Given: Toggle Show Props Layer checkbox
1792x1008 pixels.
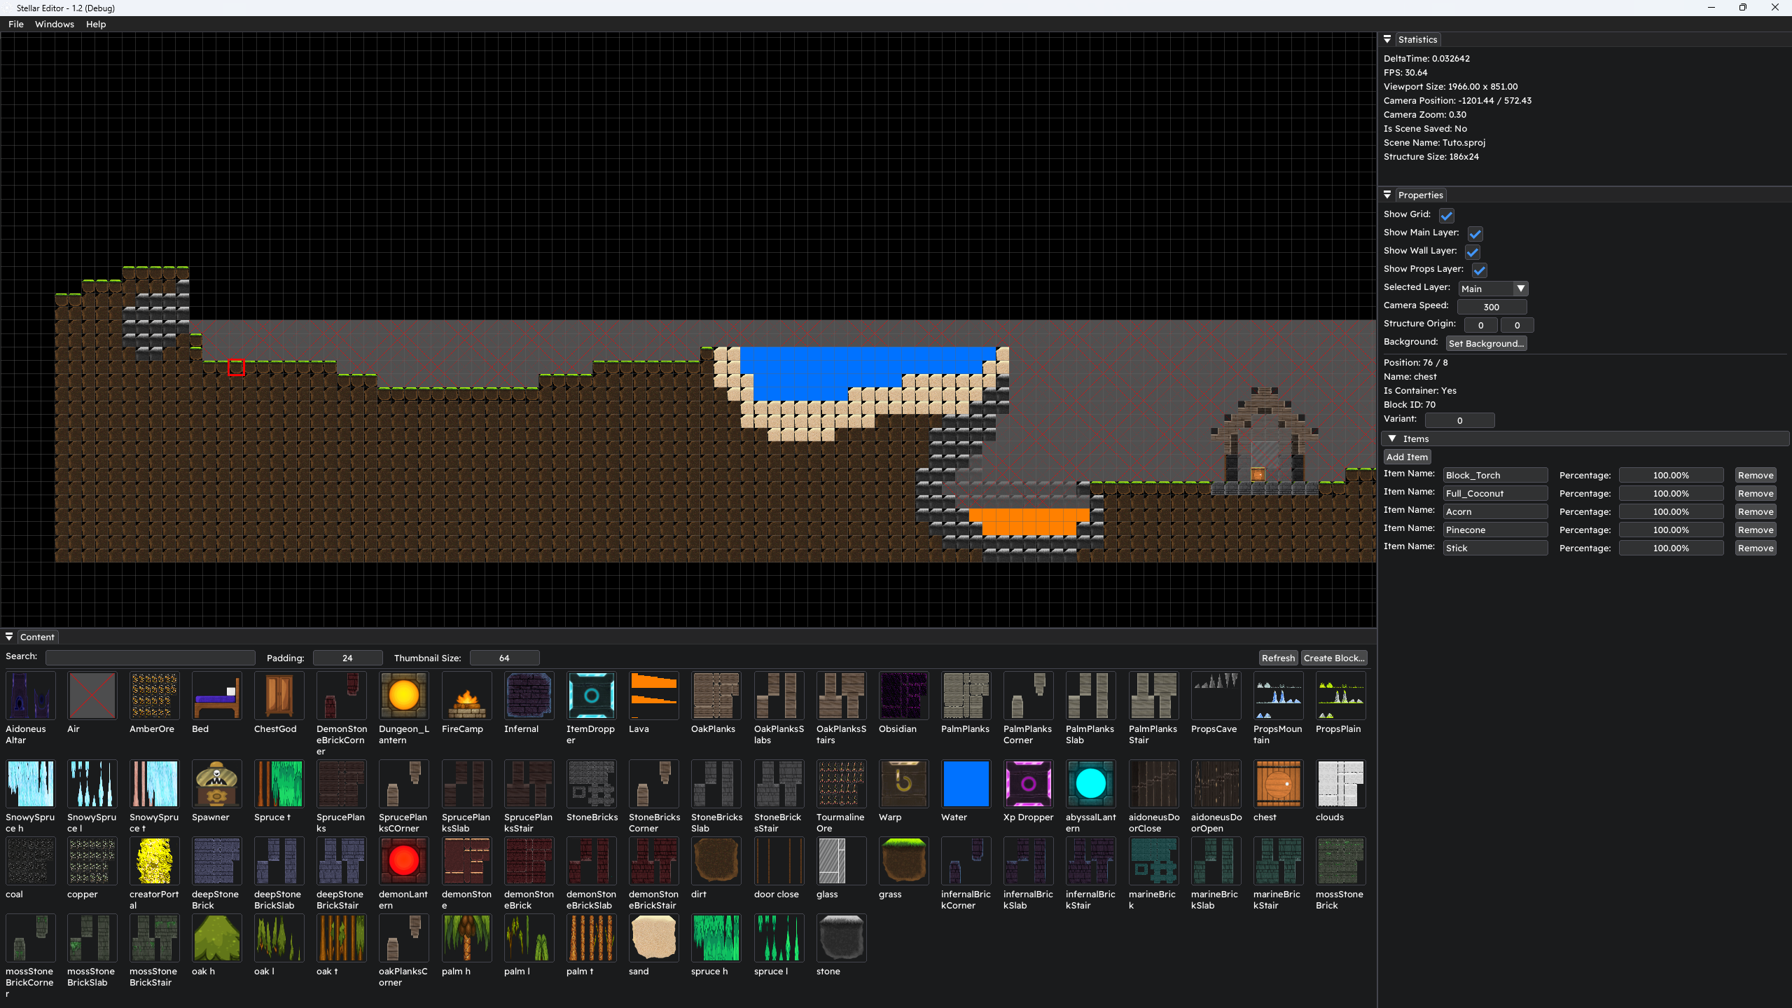Looking at the screenshot, I should pos(1480,270).
